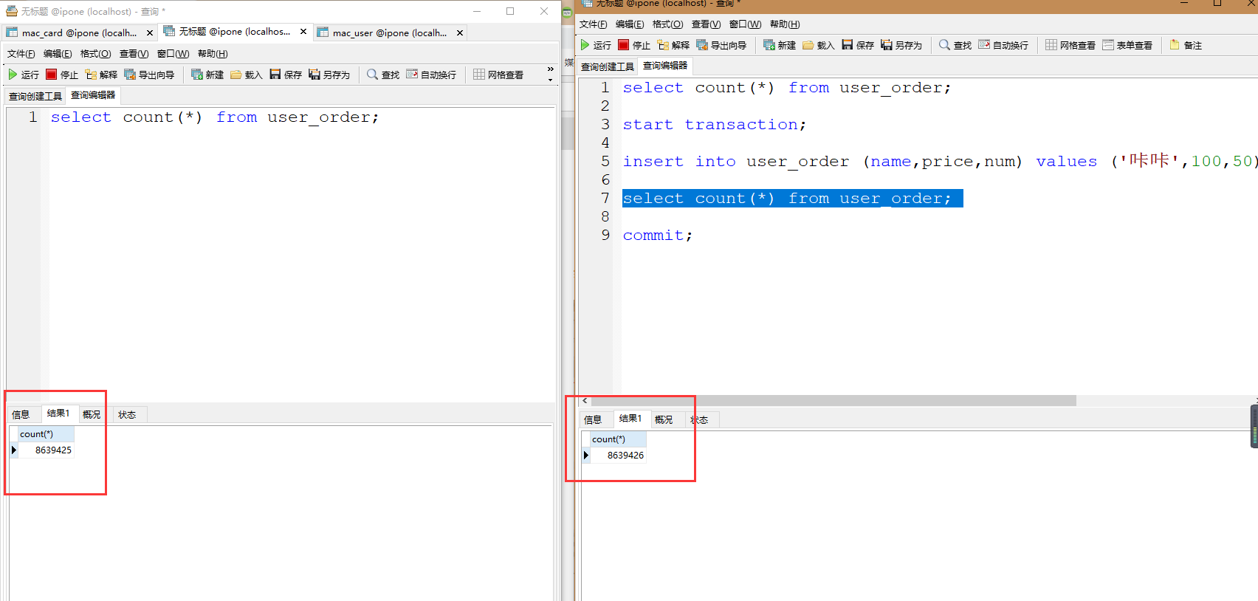This screenshot has height=601, width=1258.
Task: Toggle word wrap (自动换行) in right window
Action: pos(1003,45)
